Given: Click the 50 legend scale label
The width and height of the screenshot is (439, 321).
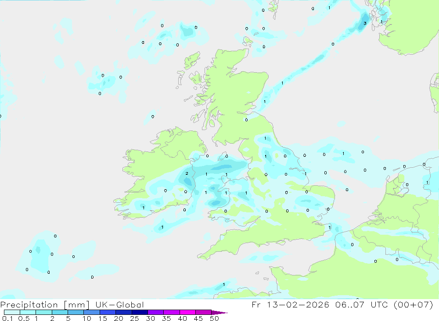Looking at the screenshot, I should pos(215,318).
